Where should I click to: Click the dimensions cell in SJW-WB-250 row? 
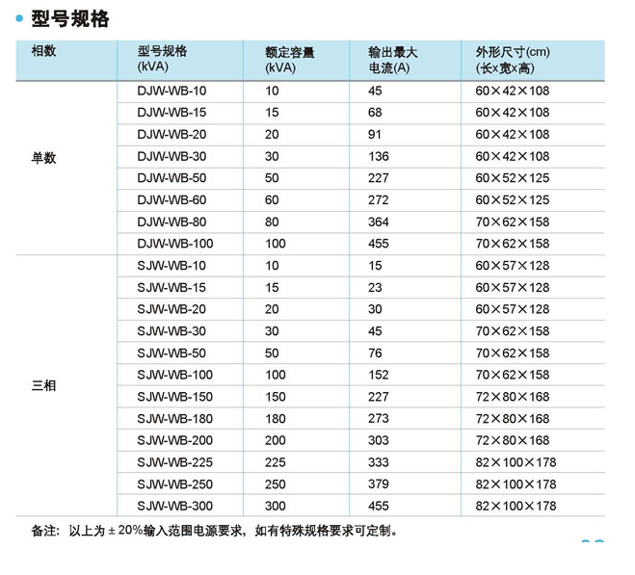[516, 484]
